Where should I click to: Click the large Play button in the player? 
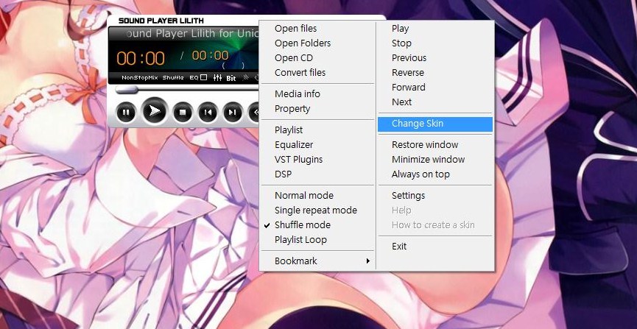click(155, 111)
